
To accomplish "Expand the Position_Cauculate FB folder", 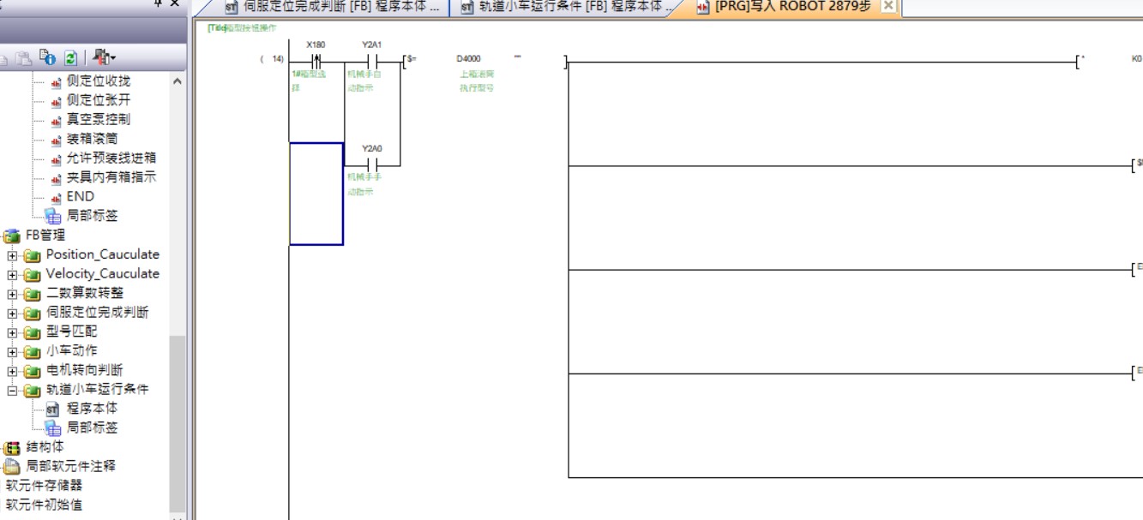I will pos(13,255).
